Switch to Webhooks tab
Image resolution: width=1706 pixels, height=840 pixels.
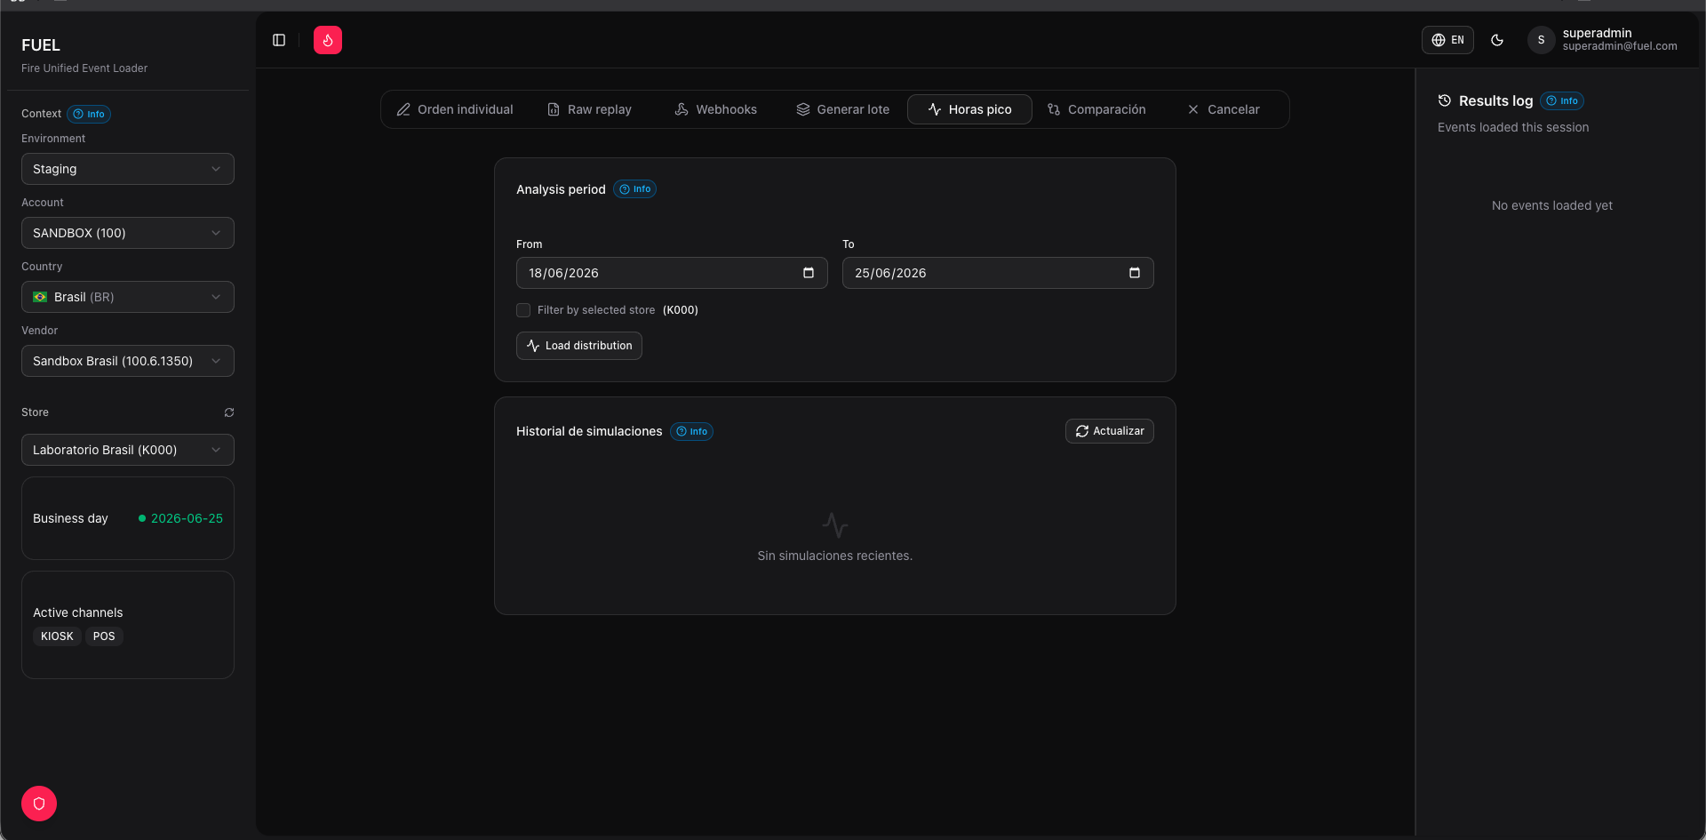tap(716, 109)
